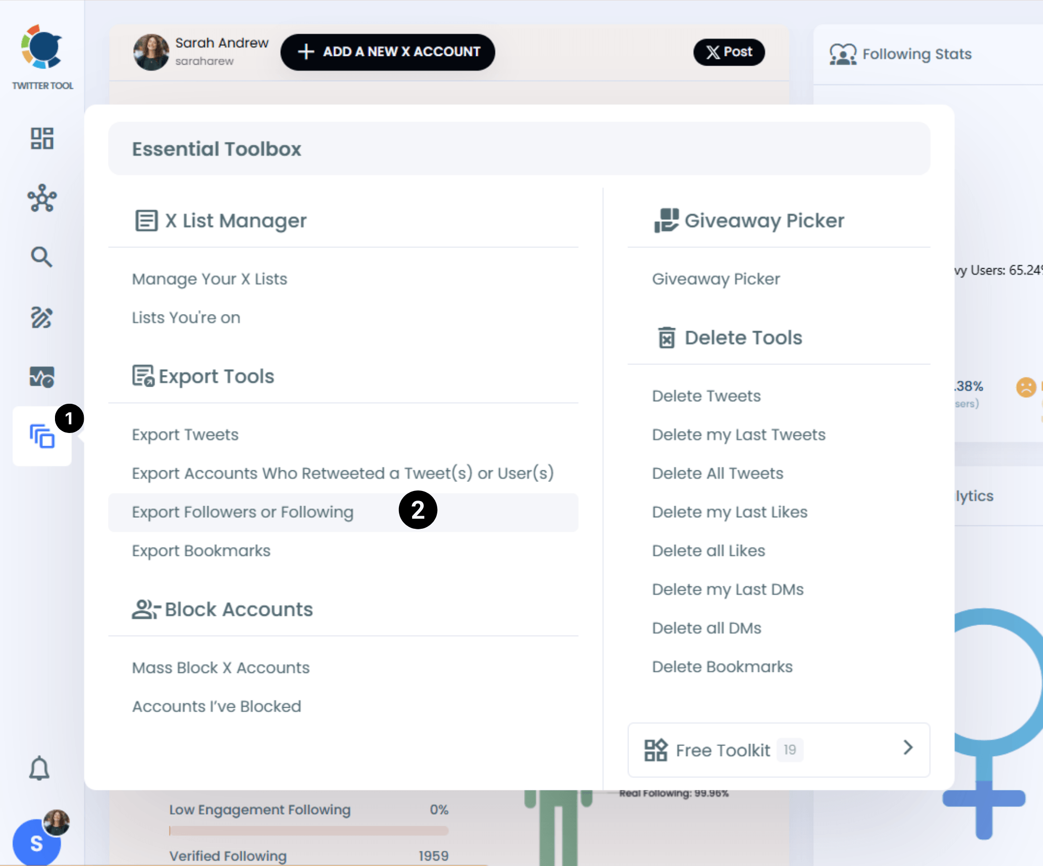Click the network nodes sidebar icon
Screen dimensions: 1043x866
tap(42, 198)
